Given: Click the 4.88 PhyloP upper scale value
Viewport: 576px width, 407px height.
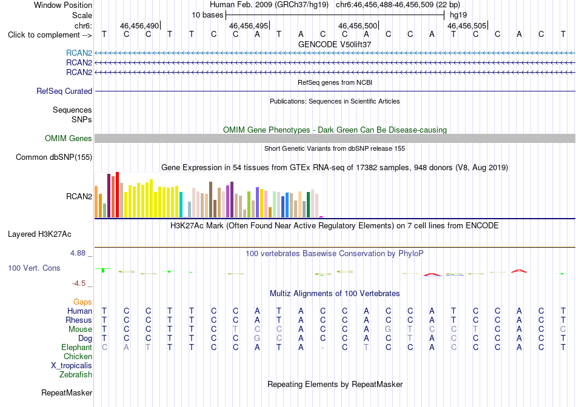Looking at the screenshot, I should point(78,253).
